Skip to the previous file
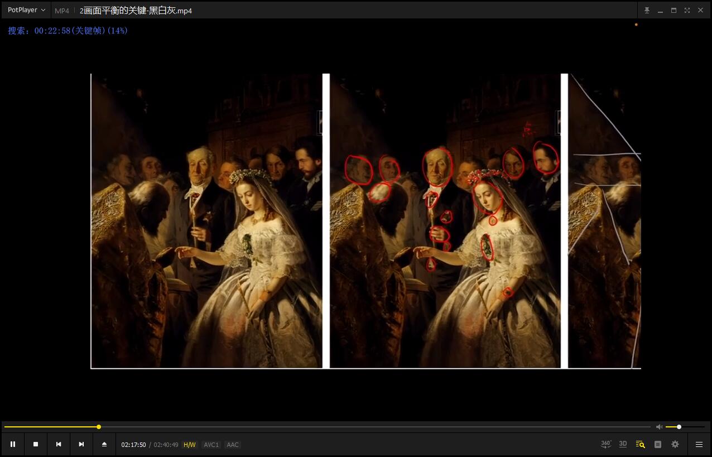 coord(59,444)
